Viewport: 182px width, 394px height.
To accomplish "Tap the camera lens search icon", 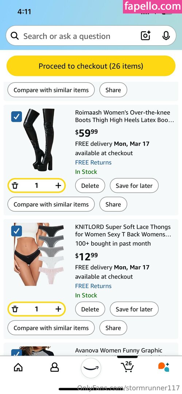I will click(x=145, y=36).
